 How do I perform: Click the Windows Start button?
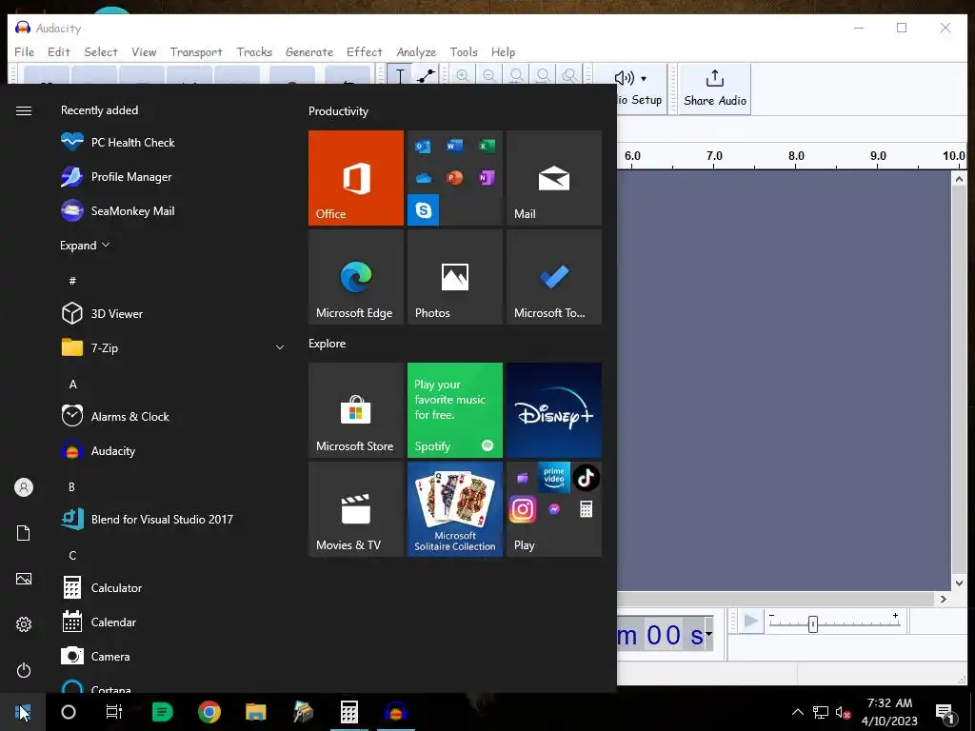tap(23, 712)
